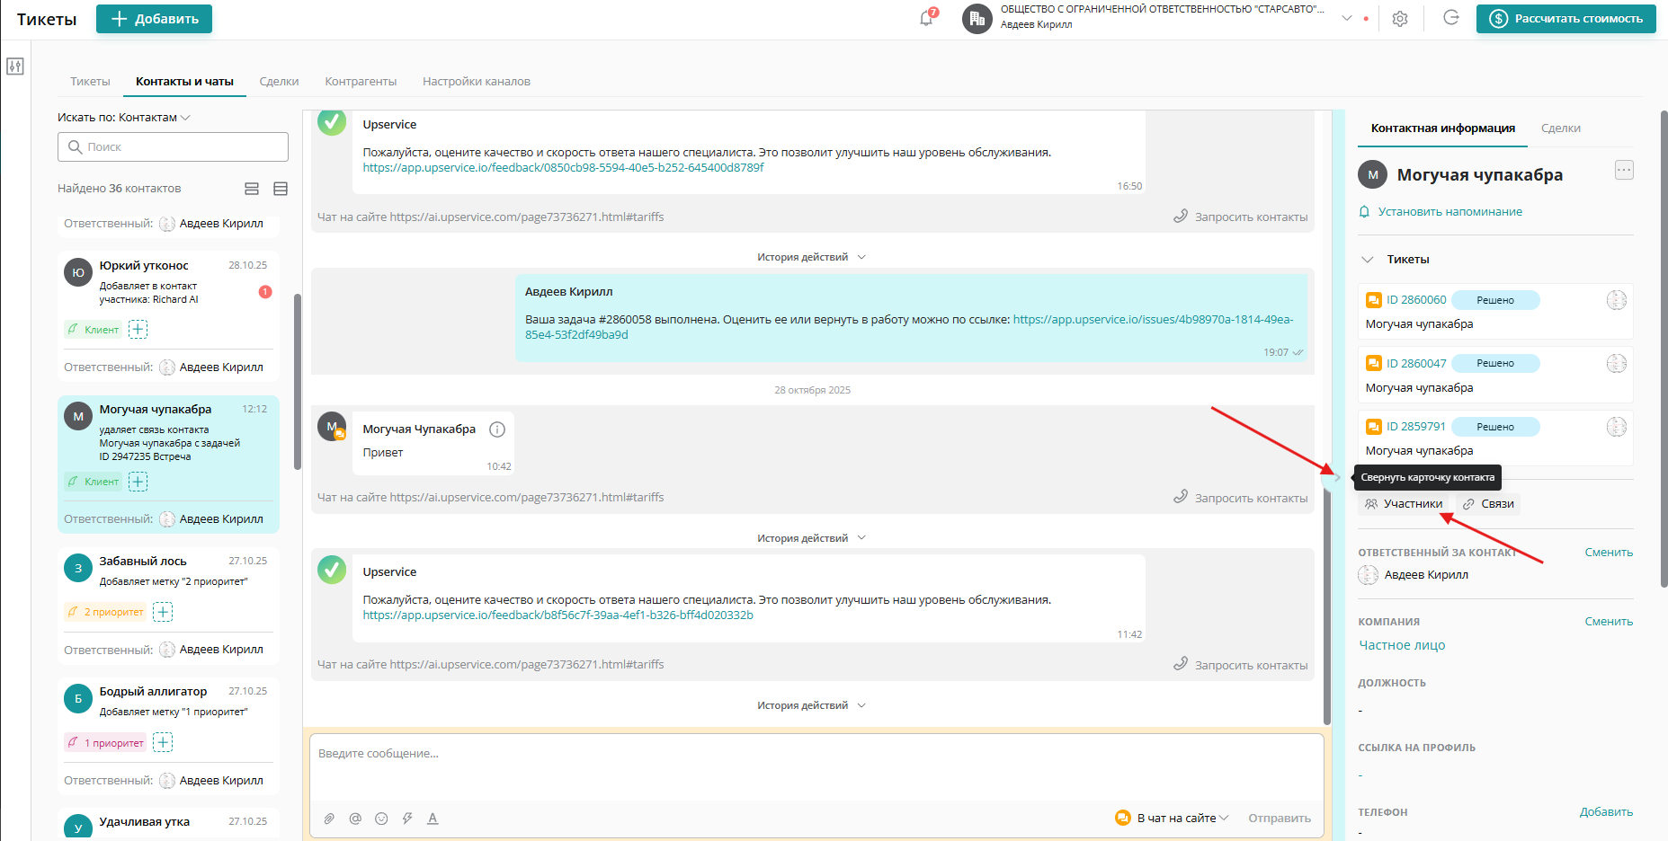The image size is (1668, 841).
Task: Open quick replies with the lightning icon
Action: coord(407,818)
